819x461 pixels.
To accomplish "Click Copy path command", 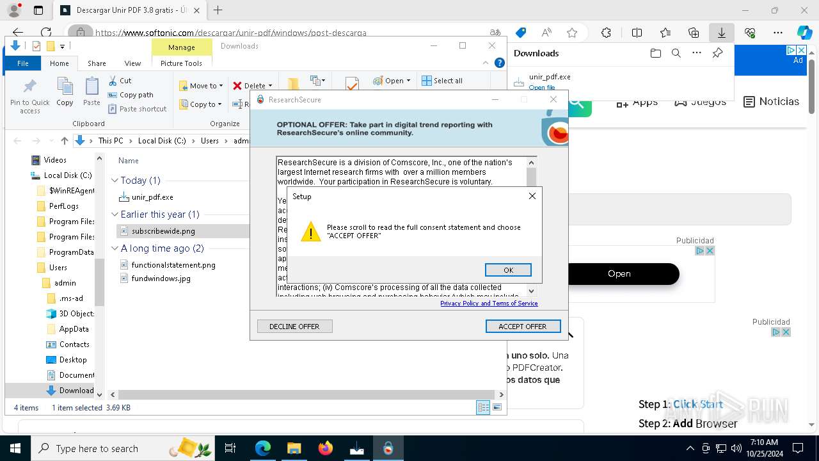I will pos(131,95).
